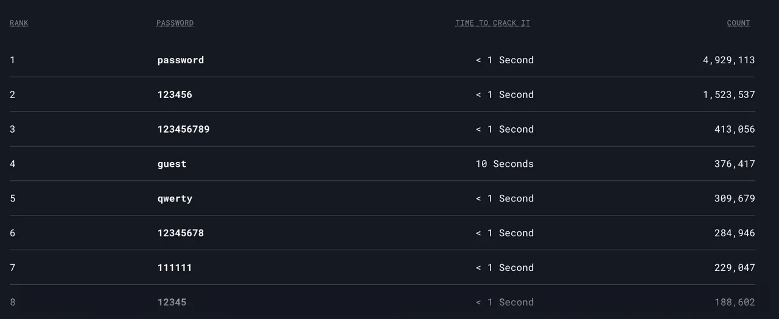This screenshot has width=779, height=319.
Task: Click the '10 Seconds' crack time value
Action: 505,164
